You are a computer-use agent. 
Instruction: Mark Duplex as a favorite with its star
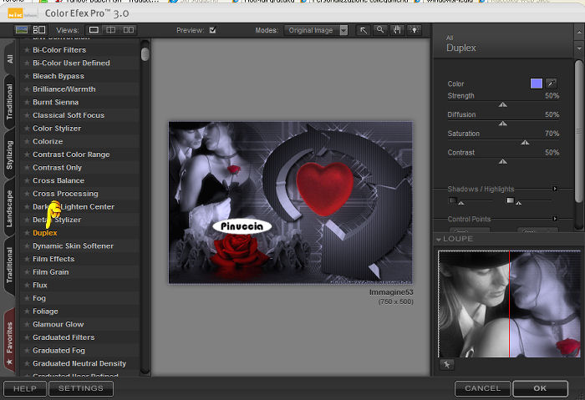point(27,233)
